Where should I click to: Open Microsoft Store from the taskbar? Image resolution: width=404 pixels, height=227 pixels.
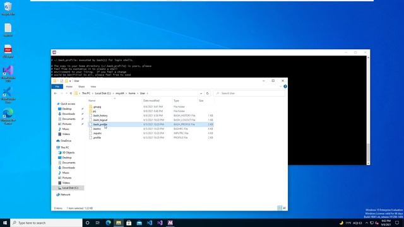click(x=129, y=223)
